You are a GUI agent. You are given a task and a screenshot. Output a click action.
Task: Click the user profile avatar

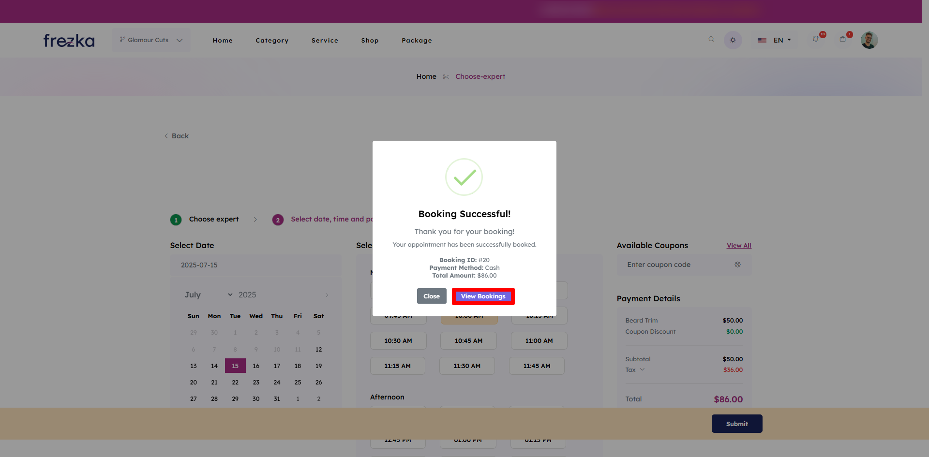coord(869,40)
